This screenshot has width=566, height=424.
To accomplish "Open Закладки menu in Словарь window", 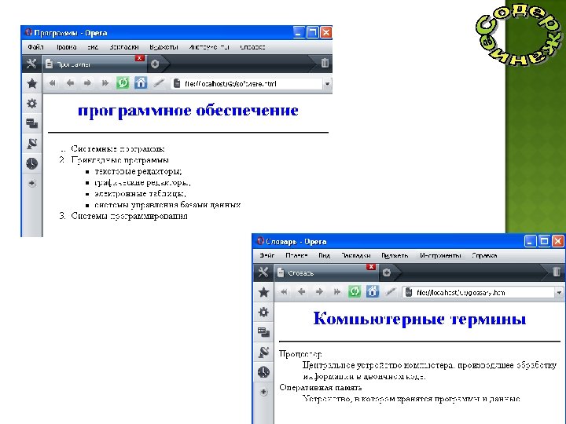I will [x=356, y=255].
